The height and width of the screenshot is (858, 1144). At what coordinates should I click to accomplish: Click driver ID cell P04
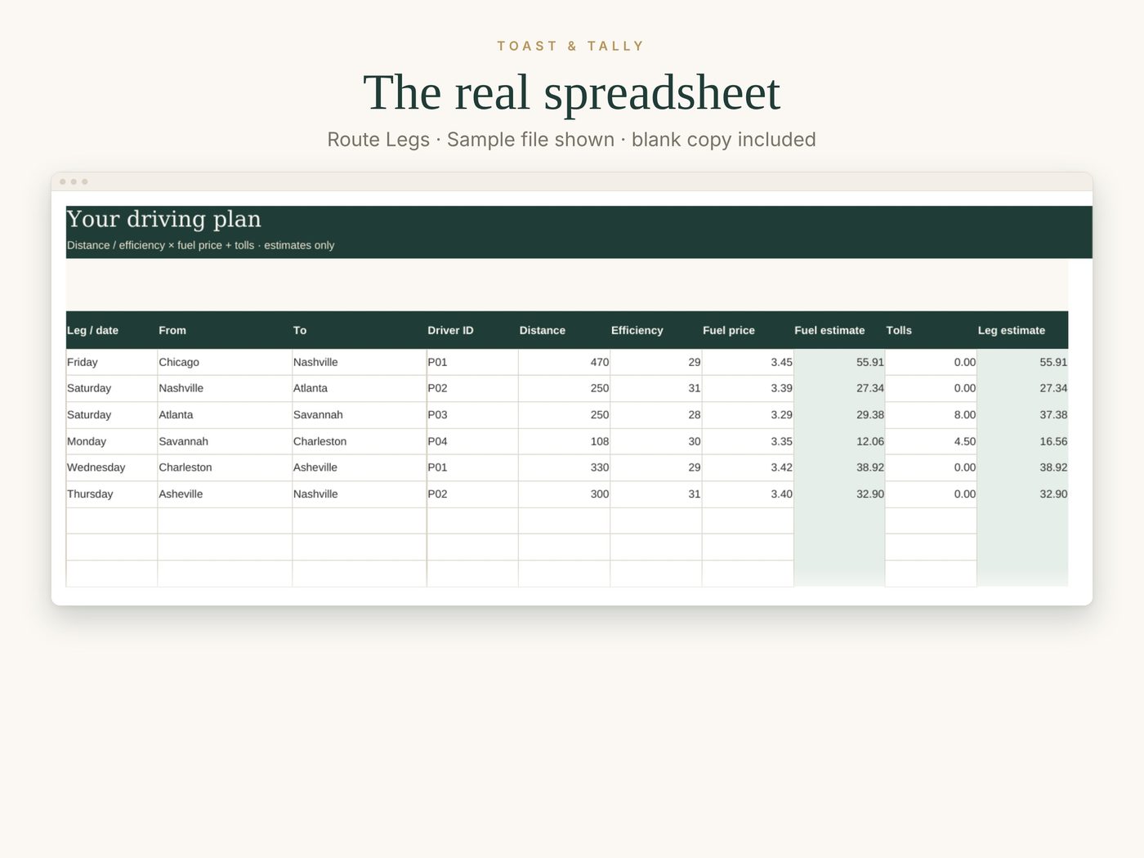pyautogui.click(x=472, y=441)
